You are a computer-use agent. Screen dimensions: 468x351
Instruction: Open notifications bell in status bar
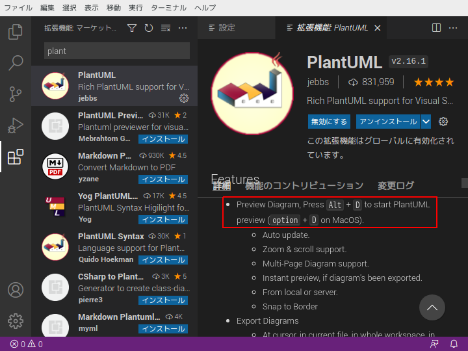(454, 344)
